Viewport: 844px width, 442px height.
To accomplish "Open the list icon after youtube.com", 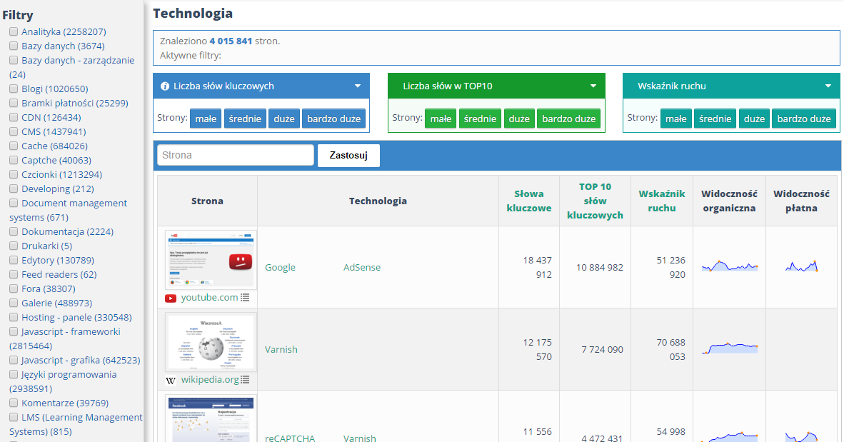I will click(245, 297).
